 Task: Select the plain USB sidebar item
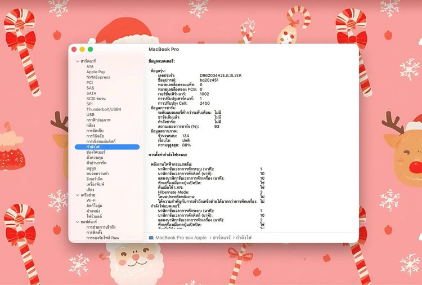click(91, 115)
